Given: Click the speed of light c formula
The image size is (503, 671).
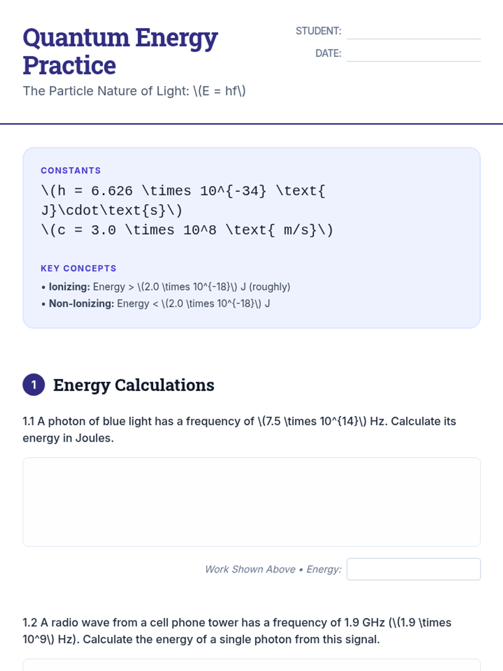Looking at the screenshot, I should pyautogui.click(x=187, y=230).
